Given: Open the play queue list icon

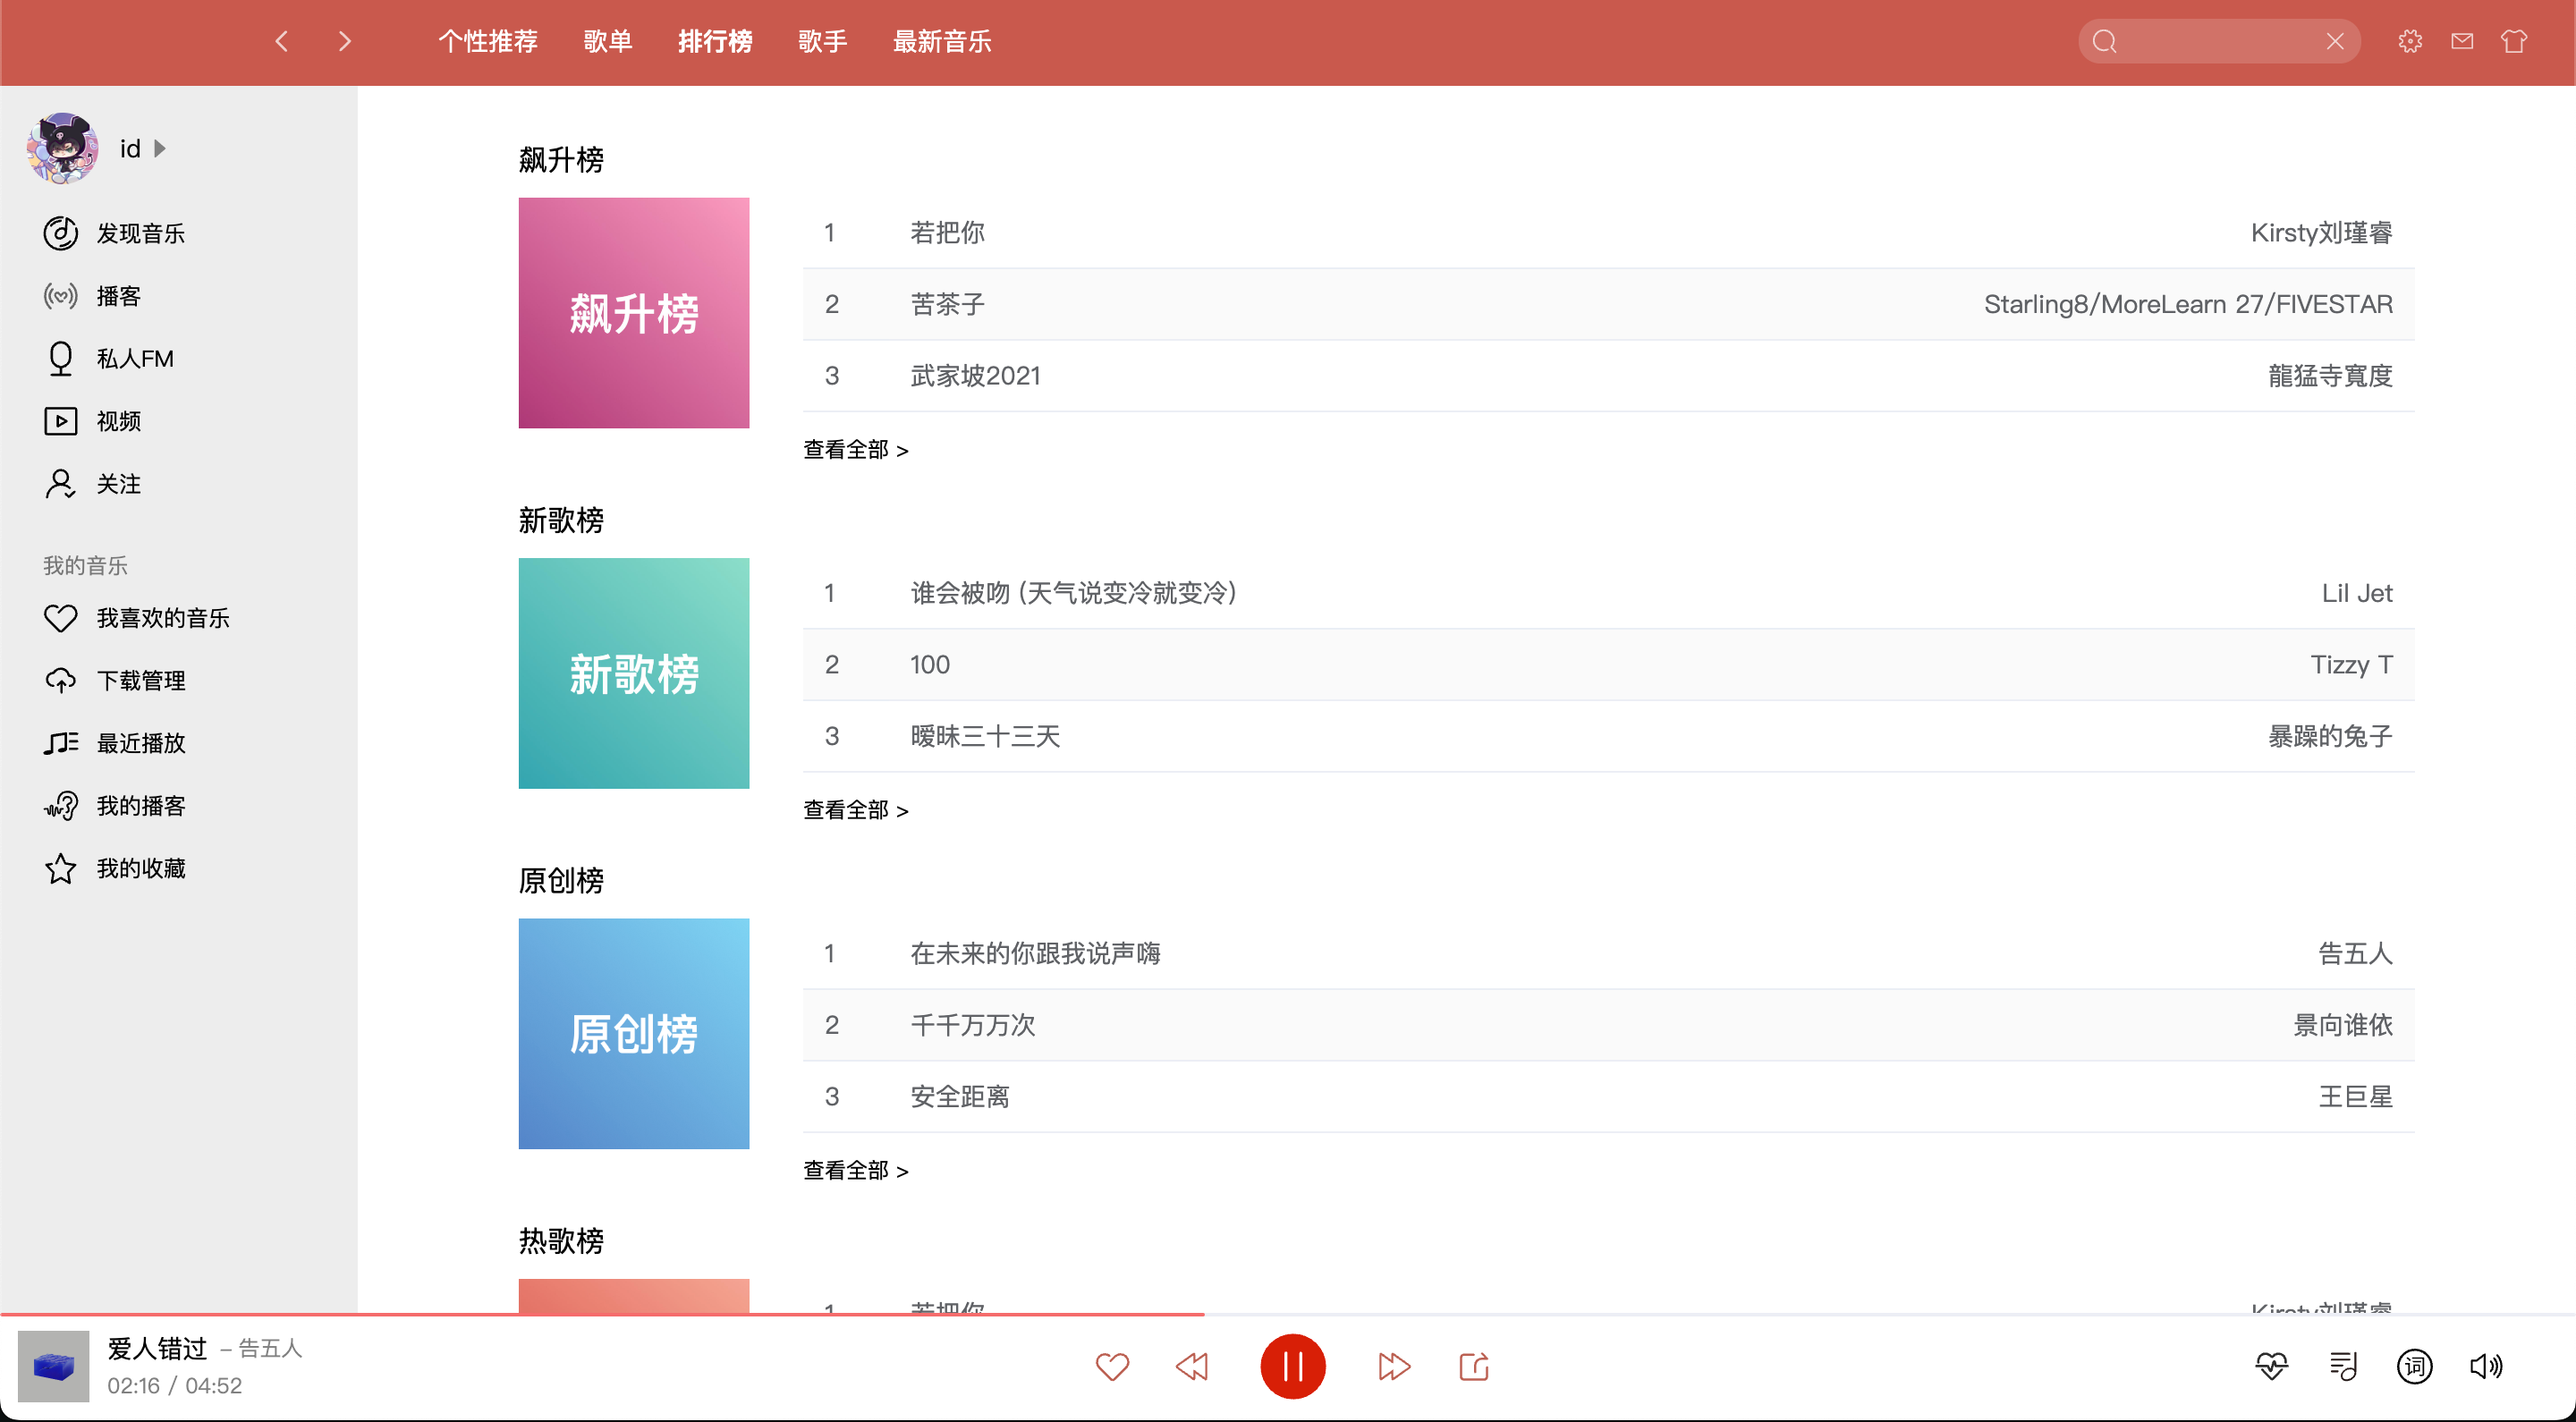Looking at the screenshot, I should [x=2343, y=1366].
